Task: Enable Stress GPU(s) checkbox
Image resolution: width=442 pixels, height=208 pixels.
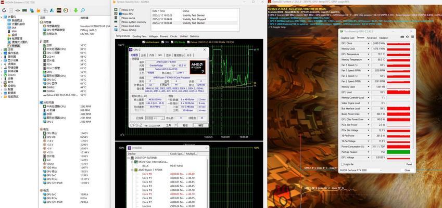Action: pyautogui.click(x=120, y=30)
